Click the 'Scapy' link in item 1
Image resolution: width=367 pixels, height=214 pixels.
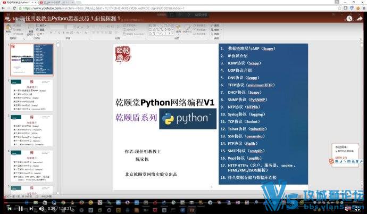[x=268, y=48]
